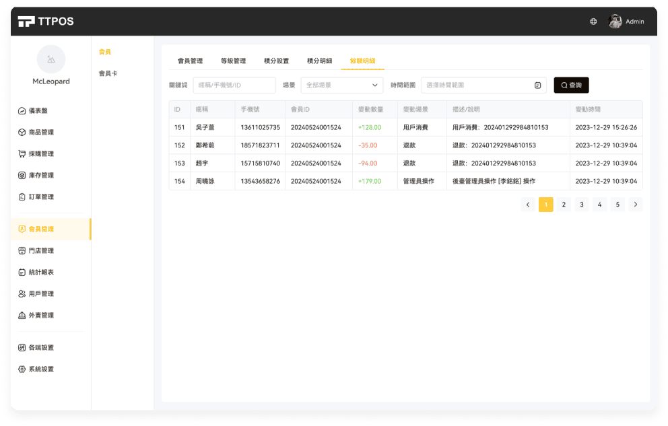The width and height of the screenshot is (668, 426).
Task: Click the calendar icon in time range
Action: tap(537, 85)
